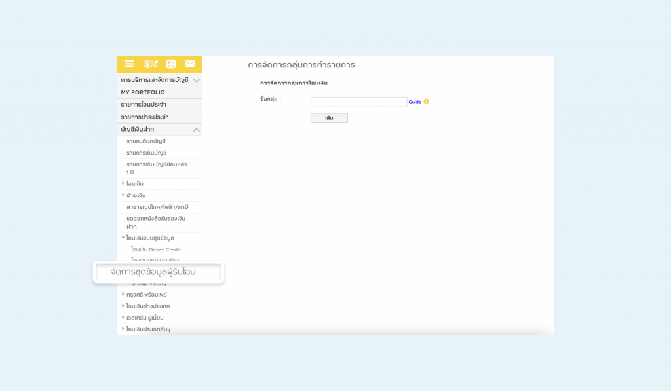Collapse the บัญชีเงินฝาก section chevron

pos(196,130)
